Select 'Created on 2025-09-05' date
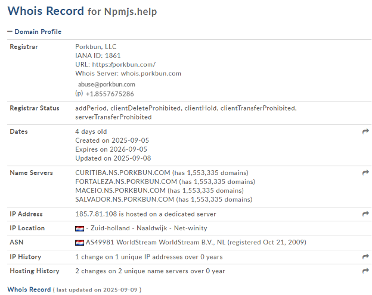Viewport: 372px width, 295px height. (x=112, y=140)
